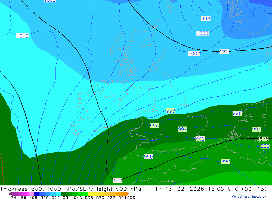Click the 606 legend value

tap(131, 197)
